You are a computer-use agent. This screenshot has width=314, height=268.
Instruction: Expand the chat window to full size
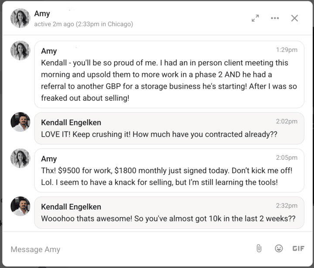click(x=255, y=18)
